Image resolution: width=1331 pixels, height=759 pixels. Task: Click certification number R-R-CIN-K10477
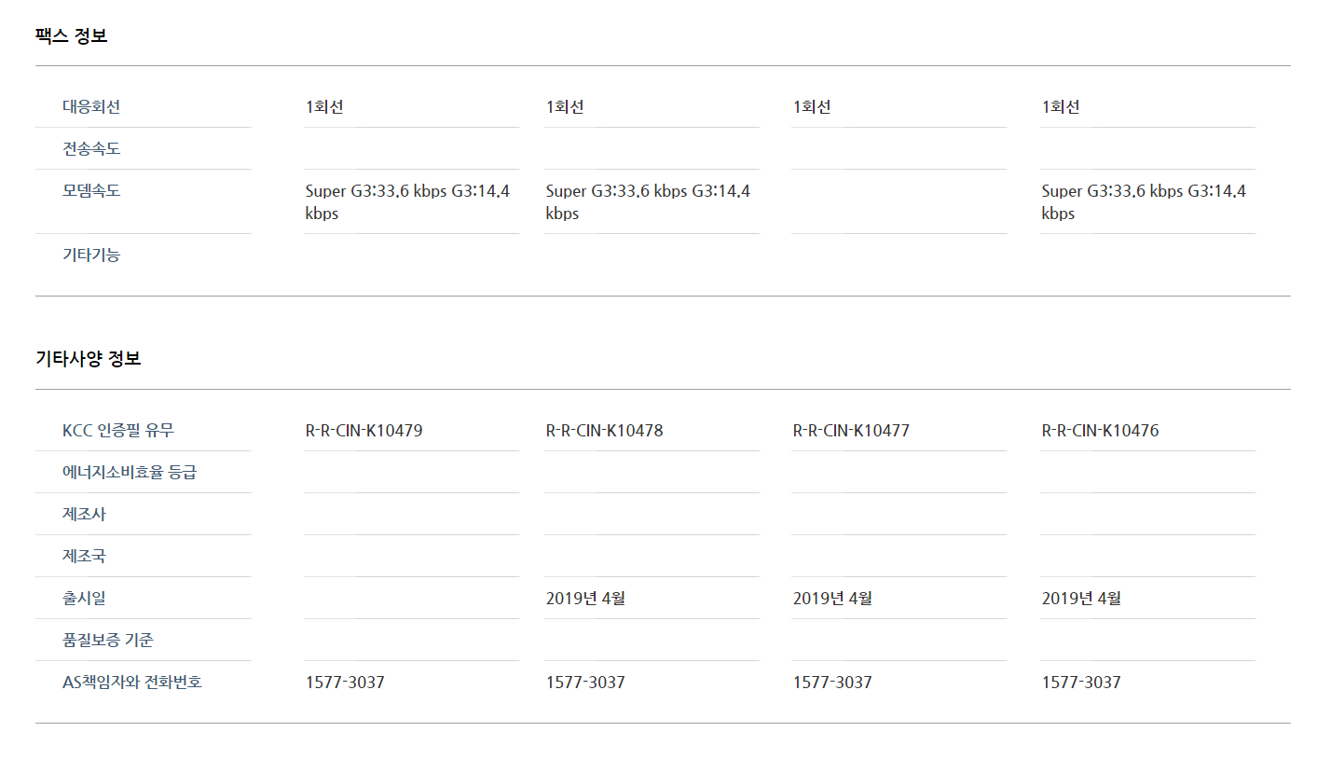851,431
